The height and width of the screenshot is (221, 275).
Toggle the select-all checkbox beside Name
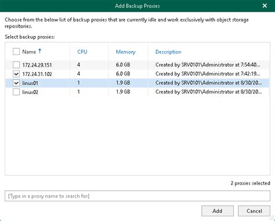(x=16, y=52)
